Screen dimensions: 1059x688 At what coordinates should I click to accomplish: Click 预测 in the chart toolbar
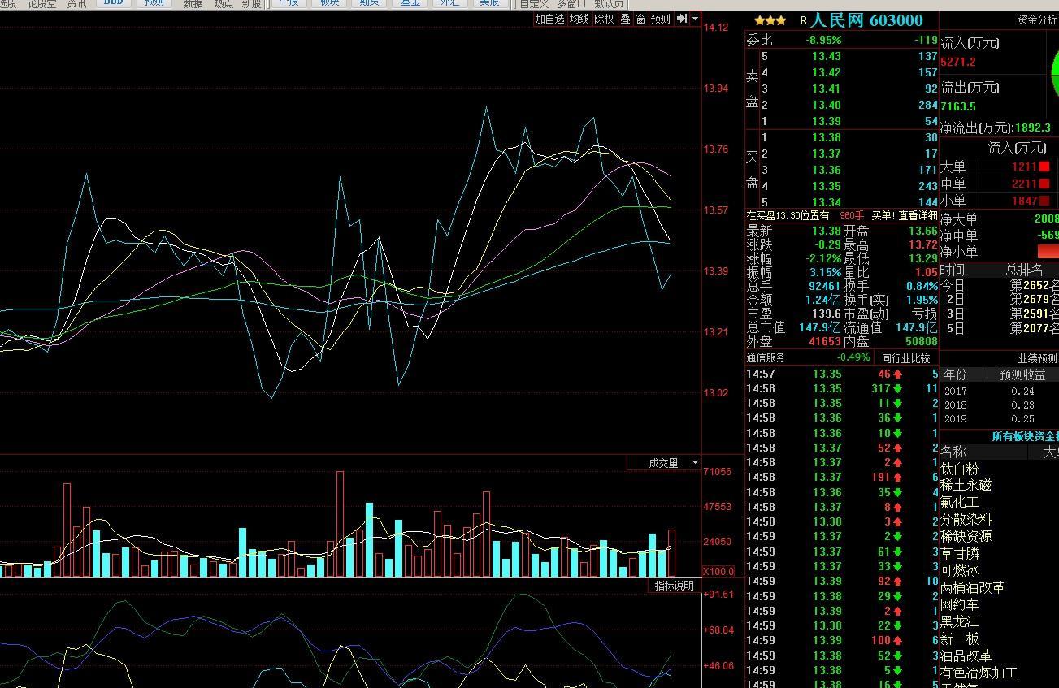pos(661,19)
